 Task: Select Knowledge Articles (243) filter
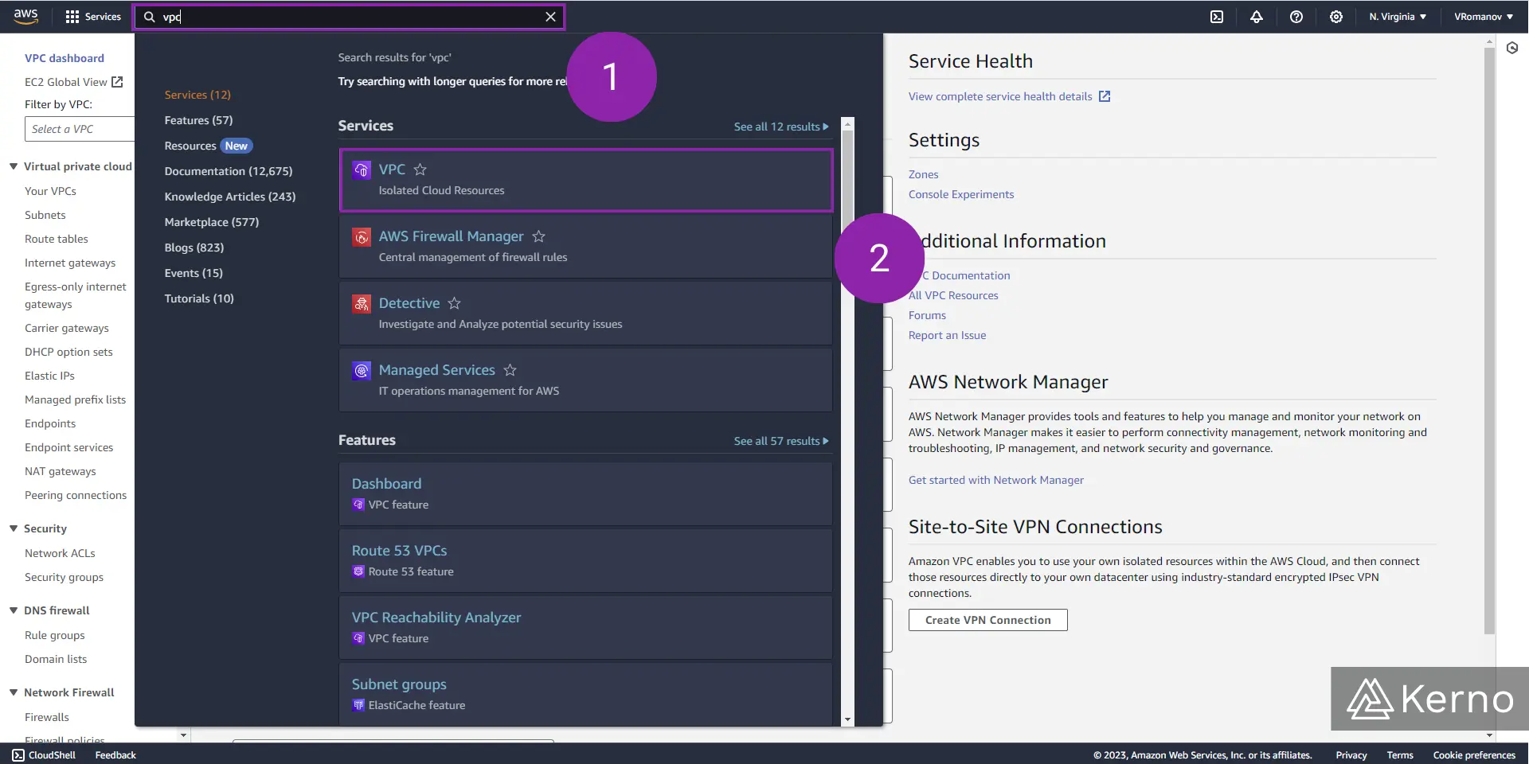tap(230, 197)
